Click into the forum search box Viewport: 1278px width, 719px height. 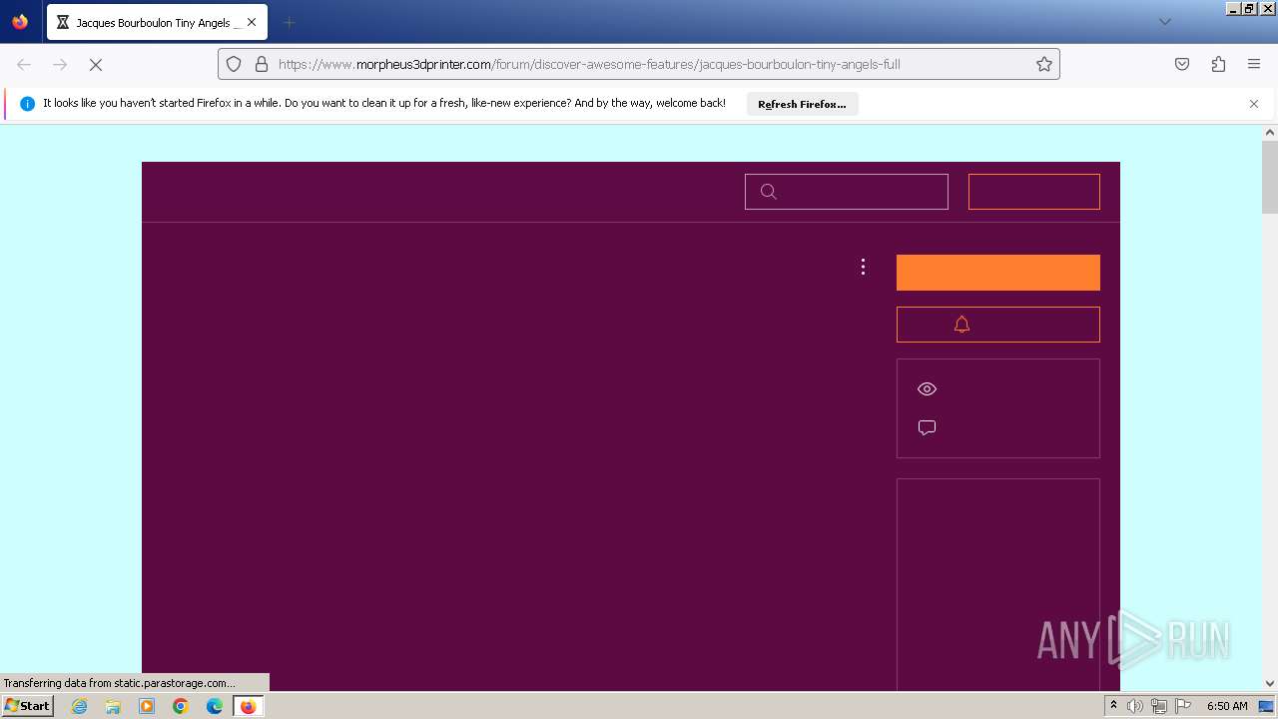(x=847, y=192)
